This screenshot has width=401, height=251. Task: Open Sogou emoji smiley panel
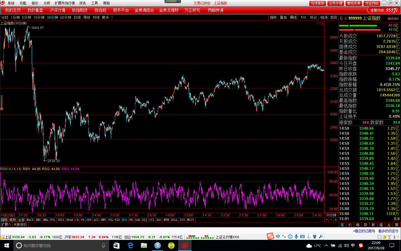(290, 236)
